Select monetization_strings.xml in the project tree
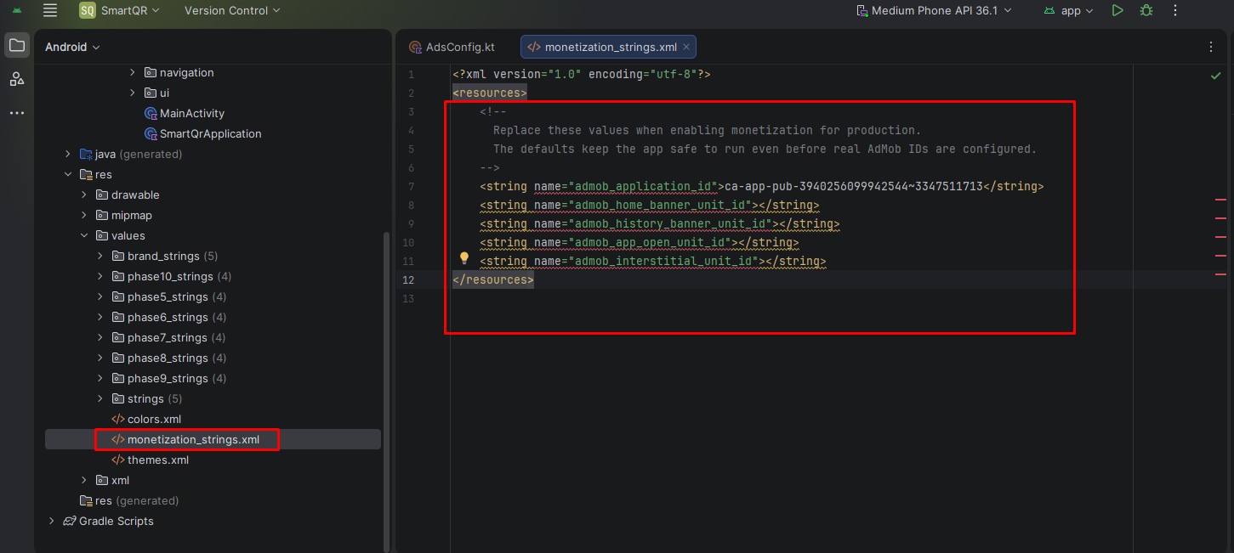This screenshot has width=1234, height=553. 213,439
